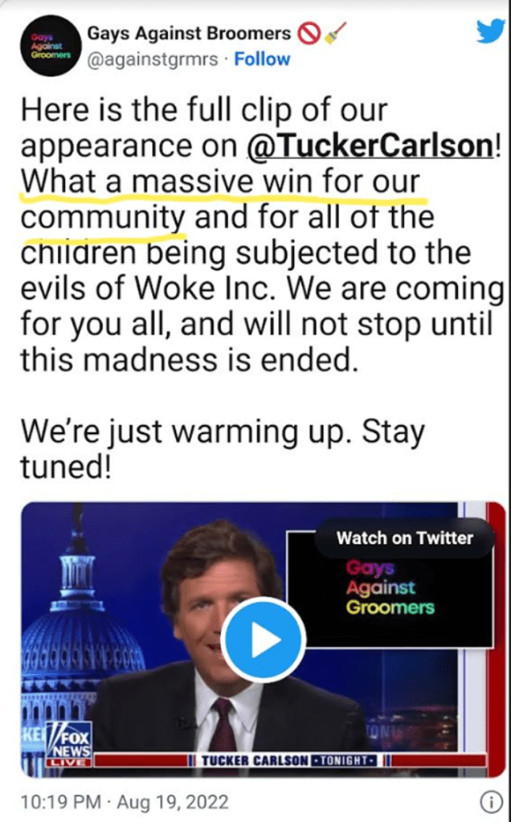Click the red prohibited sign emoji
The image size is (511, 822).
[x=309, y=34]
